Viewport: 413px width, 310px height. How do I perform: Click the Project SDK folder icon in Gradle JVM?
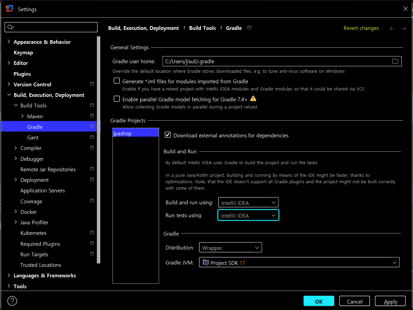pos(206,262)
